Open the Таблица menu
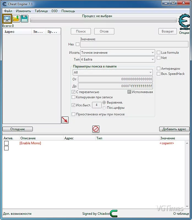 coord(41,11)
